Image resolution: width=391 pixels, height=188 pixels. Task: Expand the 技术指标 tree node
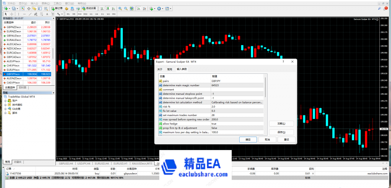[x=5, y=104]
